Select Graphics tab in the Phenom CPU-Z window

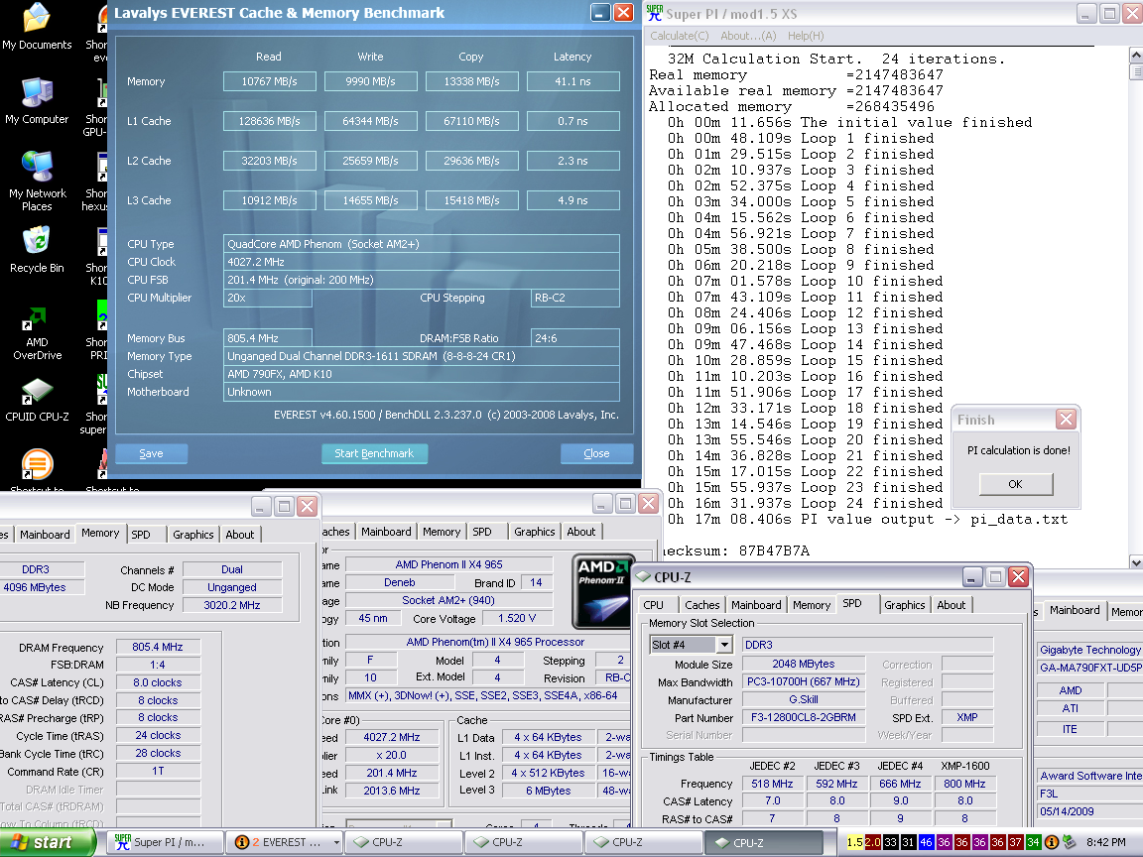coord(535,532)
